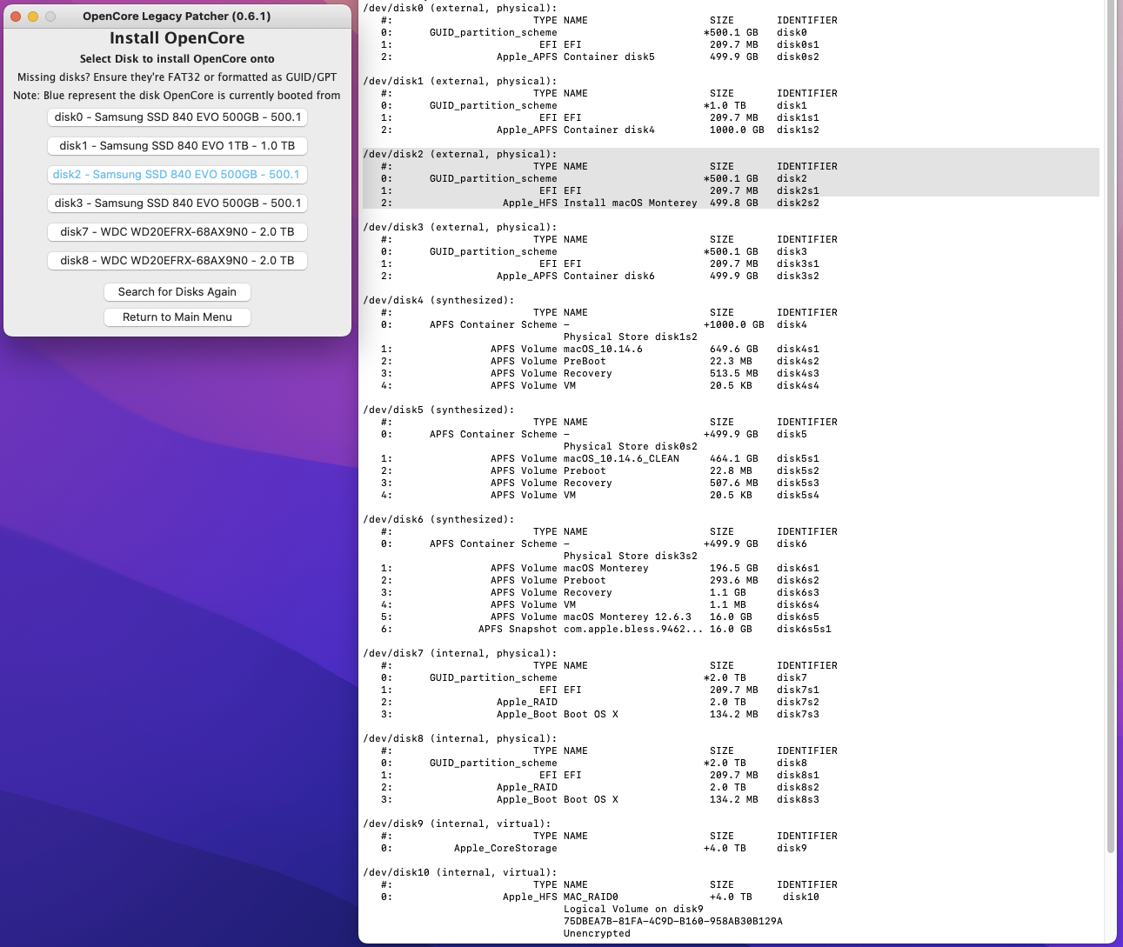The height and width of the screenshot is (947, 1123).
Task: Click the 'Install OpenCore' heading
Action: (177, 38)
